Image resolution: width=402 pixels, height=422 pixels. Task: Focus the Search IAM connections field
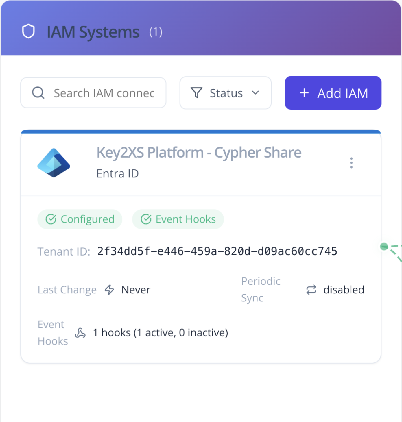coord(104,93)
